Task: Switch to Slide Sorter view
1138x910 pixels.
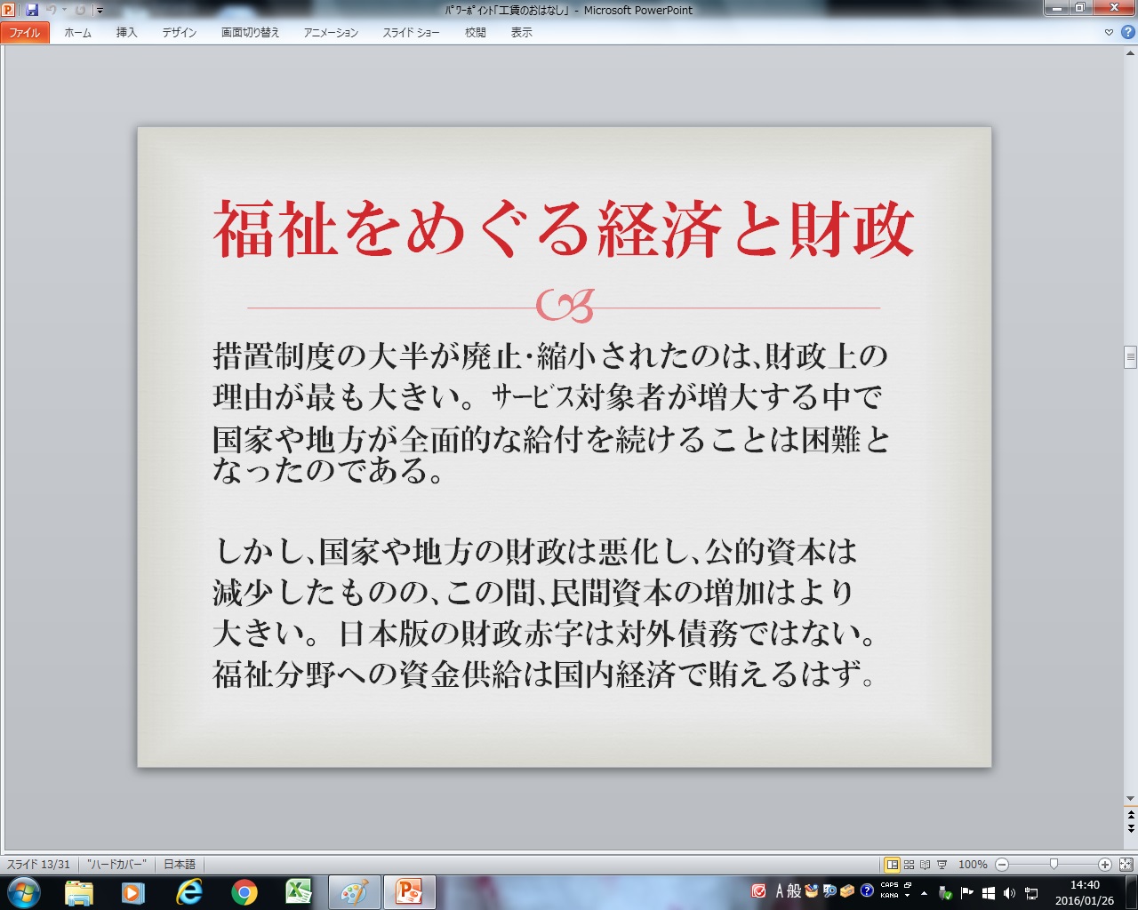Action: [909, 865]
